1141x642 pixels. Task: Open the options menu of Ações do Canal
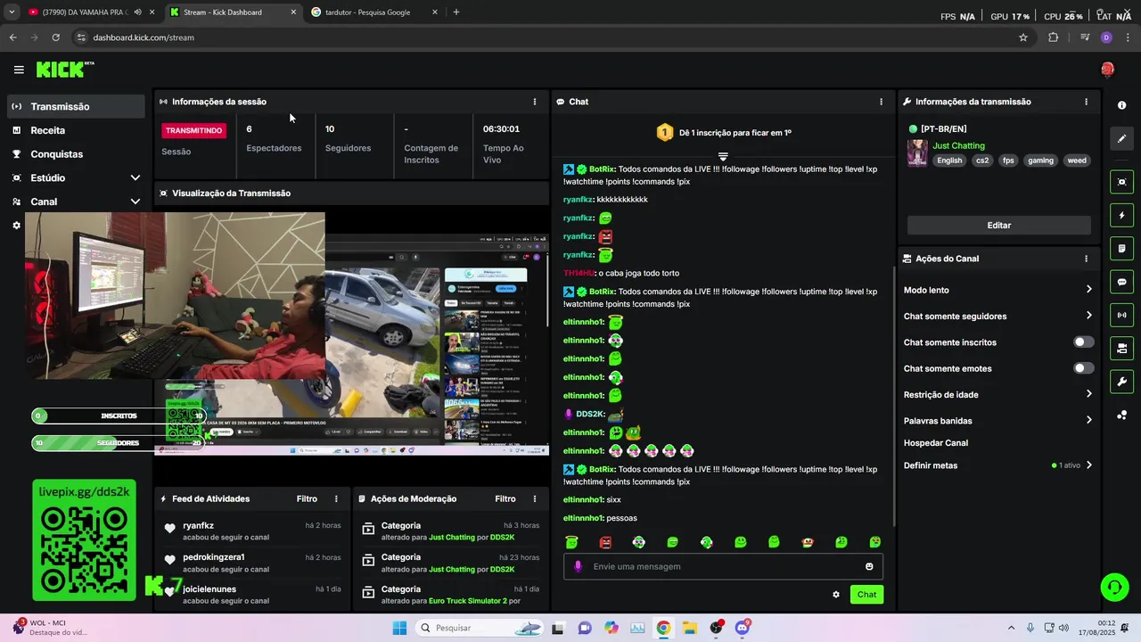(x=1086, y=259)
